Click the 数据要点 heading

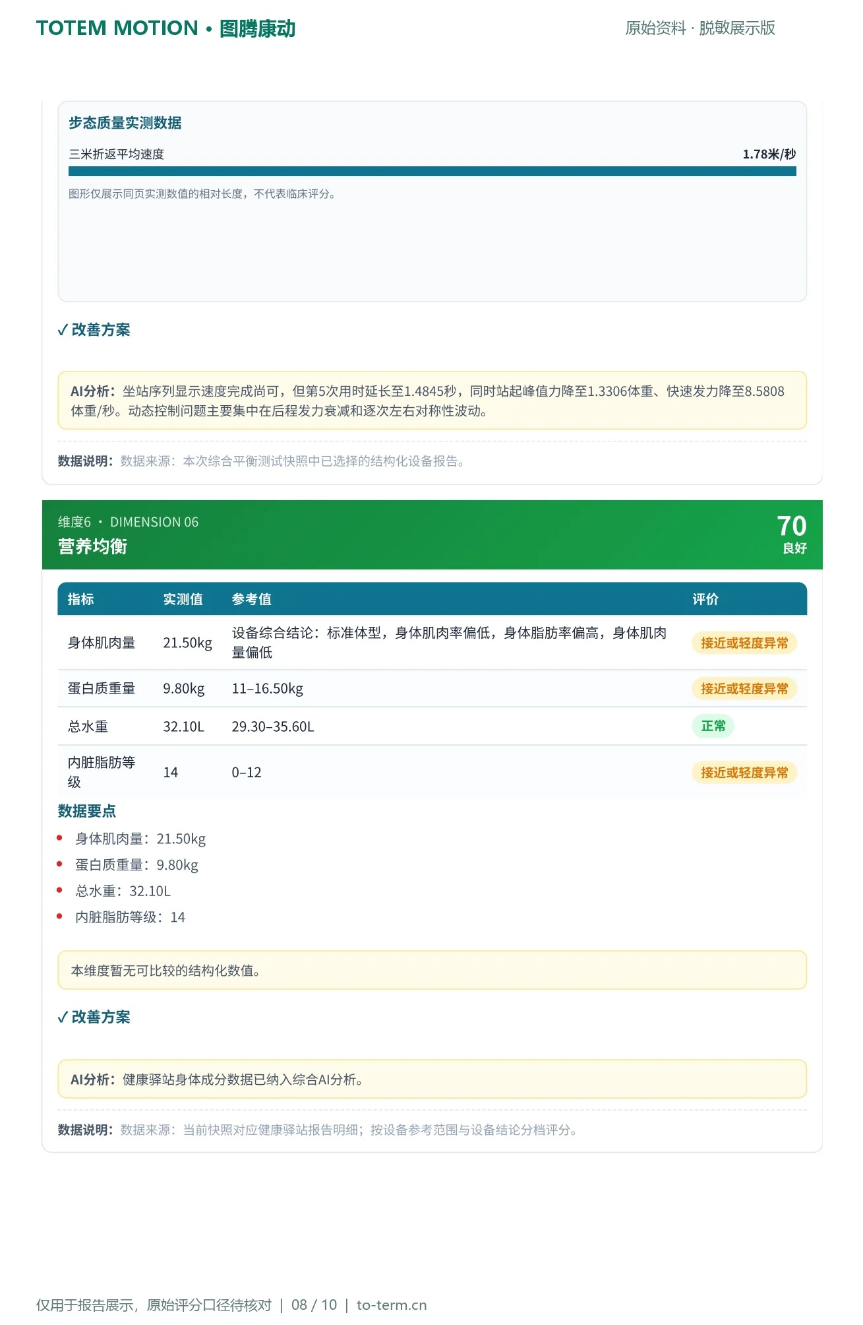pos(87,811)
